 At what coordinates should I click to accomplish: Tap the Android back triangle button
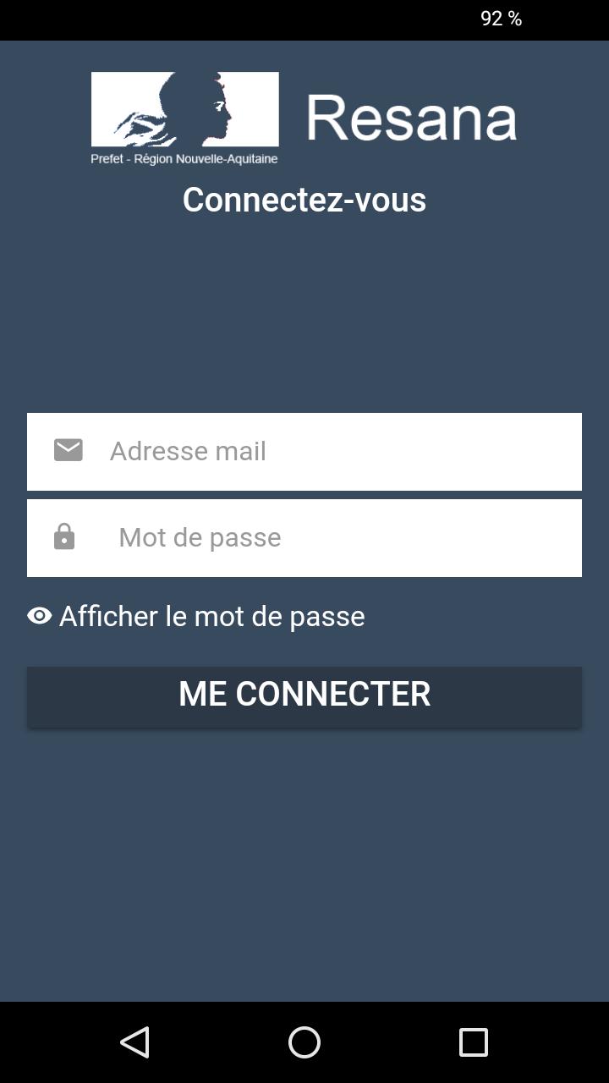pos(135,1042)
